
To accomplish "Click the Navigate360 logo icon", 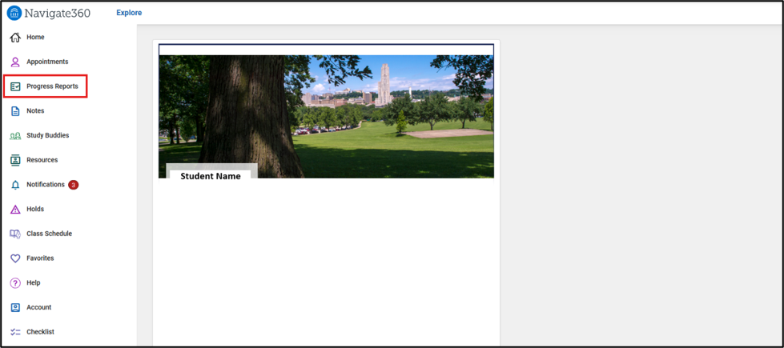I will click(x=14, y=13).
